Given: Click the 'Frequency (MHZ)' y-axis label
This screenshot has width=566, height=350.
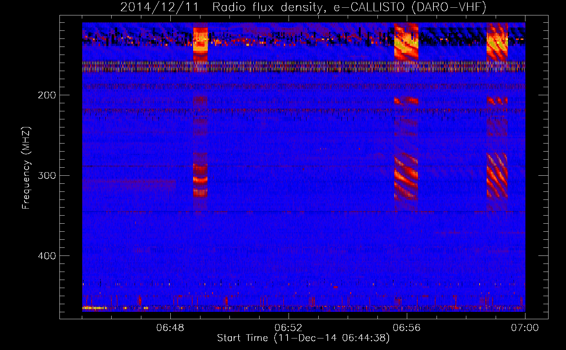Looking at the screenshot, I should pos(26,168).
